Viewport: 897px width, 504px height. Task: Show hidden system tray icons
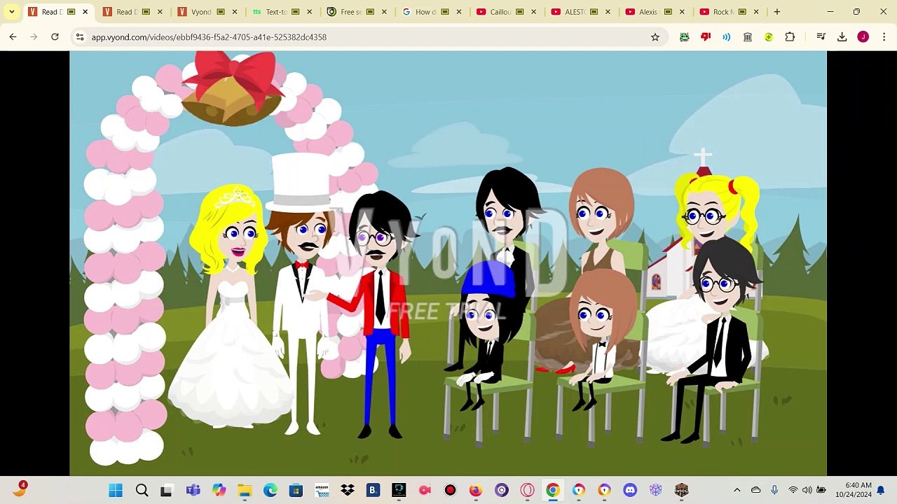737,490
